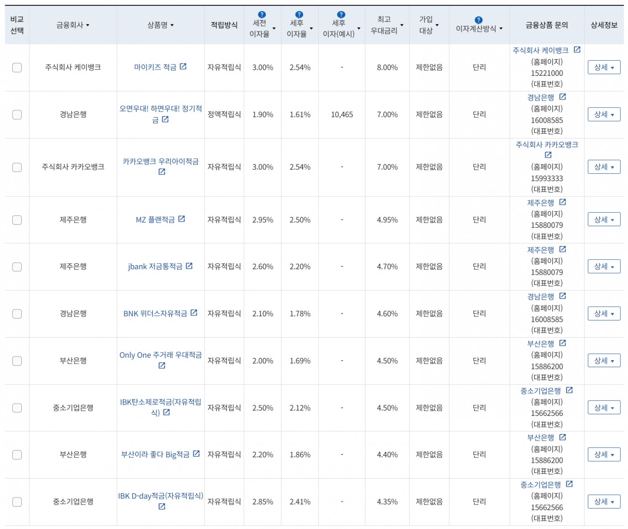Sort table by 세후 이자율 column header
Screen dimensions: 628x529
pyautogui.click(x=300, y=28)
